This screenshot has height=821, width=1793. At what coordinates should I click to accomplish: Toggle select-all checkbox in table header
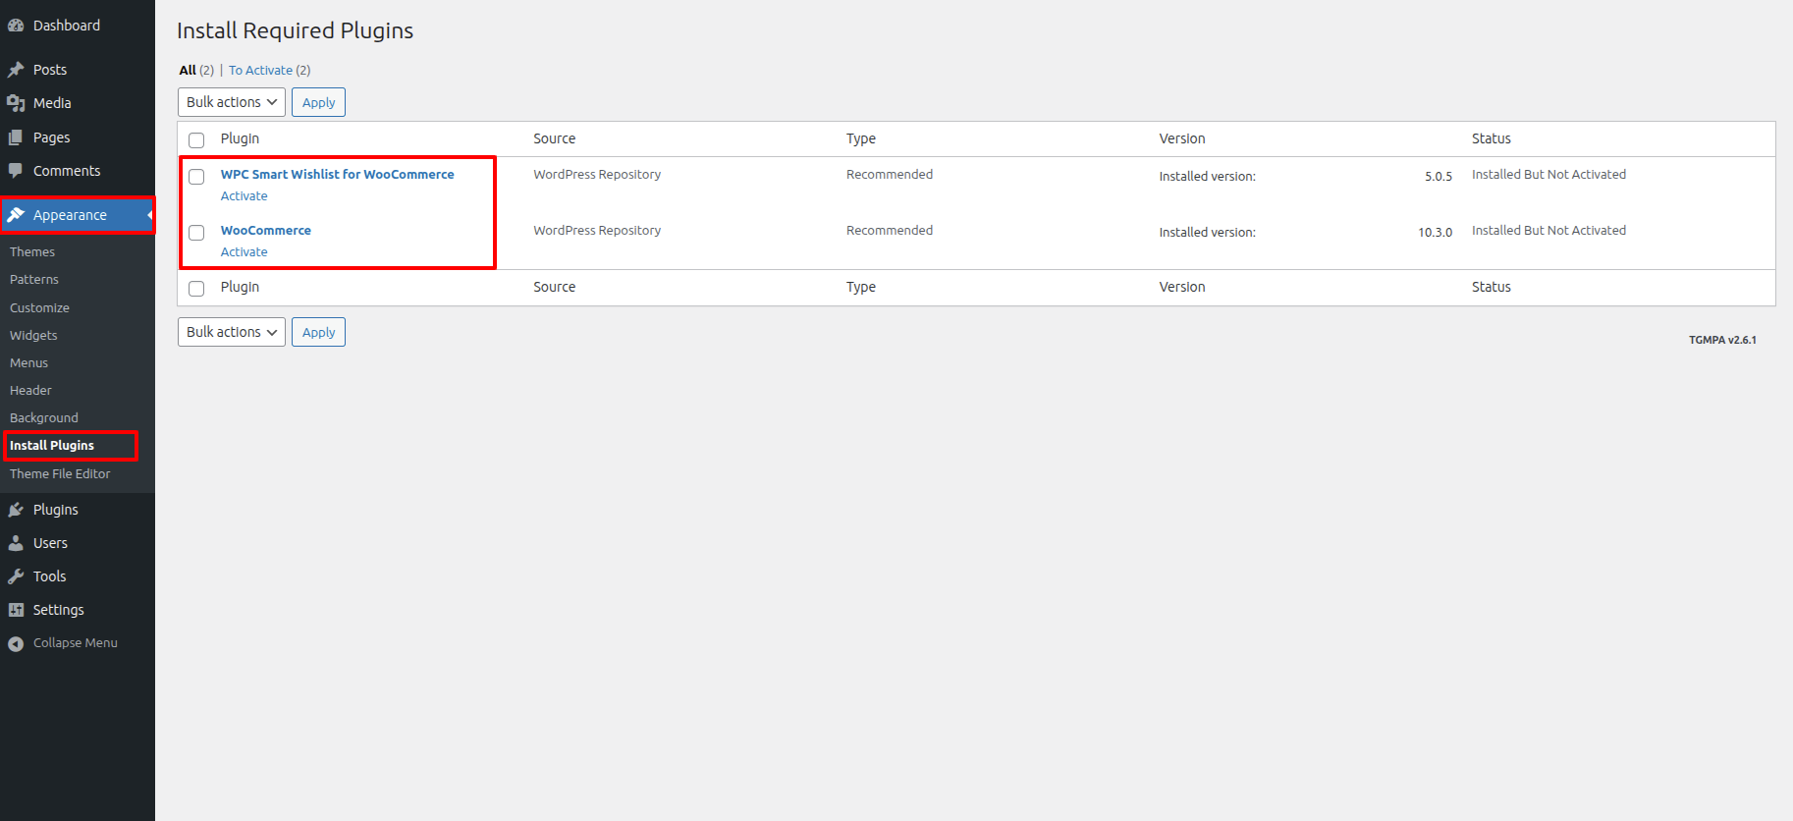196,140
